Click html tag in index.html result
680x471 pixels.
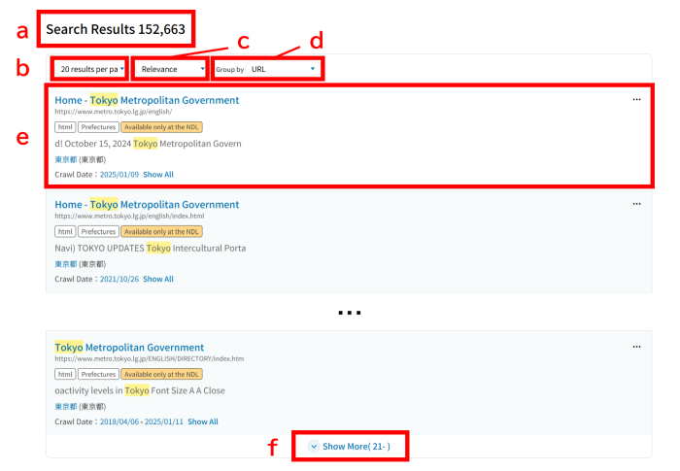click(65, 231)
